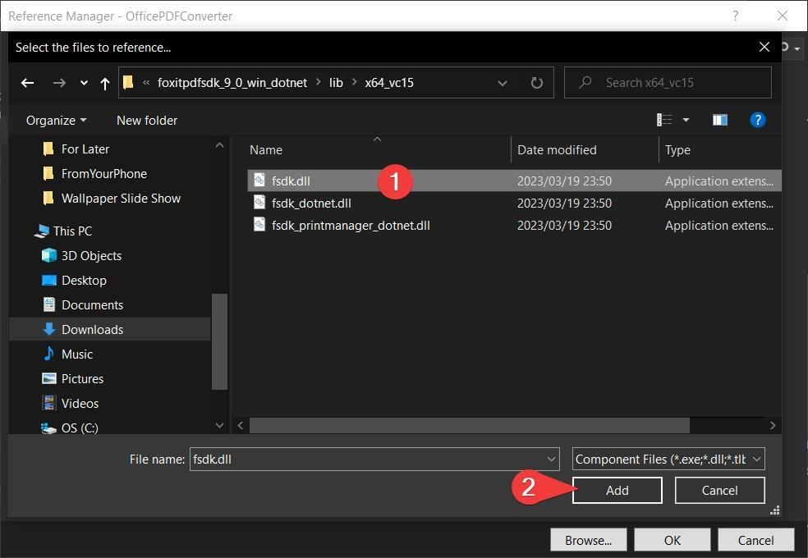Go up one folder level with up arrow

pos(105,83)
